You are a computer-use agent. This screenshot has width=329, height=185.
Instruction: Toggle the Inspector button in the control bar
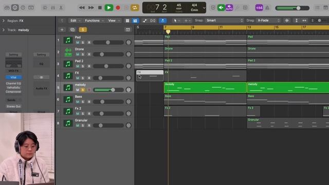point(15,8)
